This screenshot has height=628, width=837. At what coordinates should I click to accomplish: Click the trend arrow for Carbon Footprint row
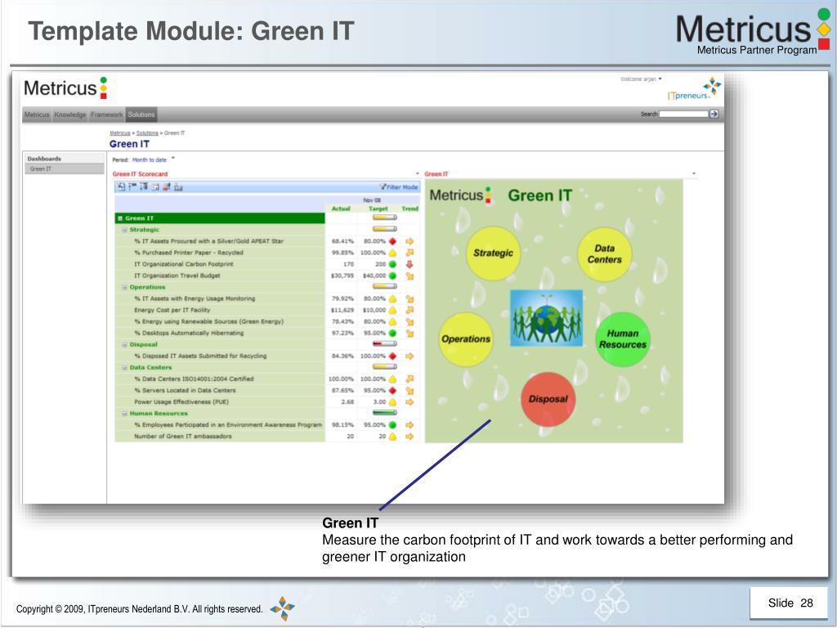[x=410, y=264]
